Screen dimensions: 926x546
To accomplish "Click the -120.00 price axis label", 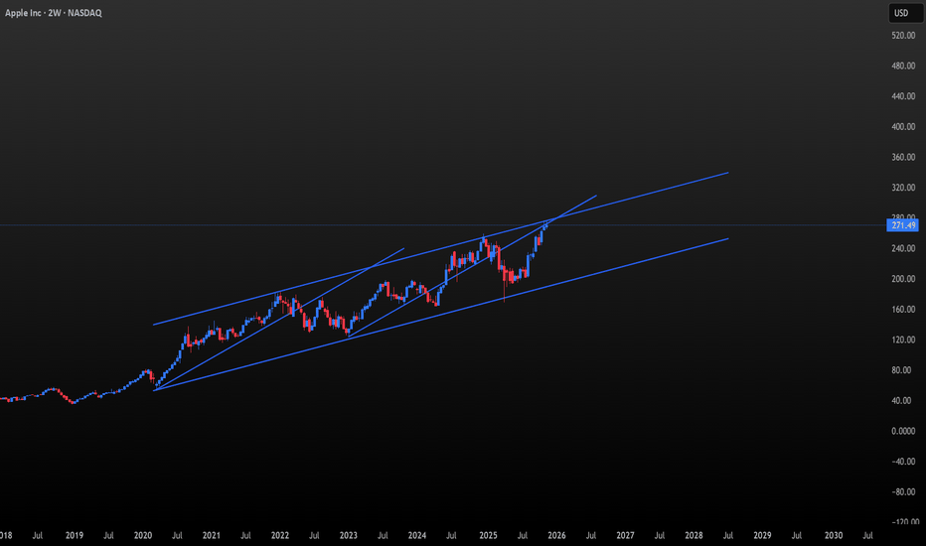I will [x=903, y=522].
